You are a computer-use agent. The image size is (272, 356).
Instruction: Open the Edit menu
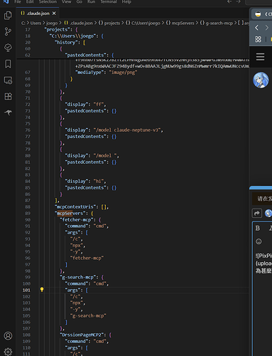[x=30, y=1]
